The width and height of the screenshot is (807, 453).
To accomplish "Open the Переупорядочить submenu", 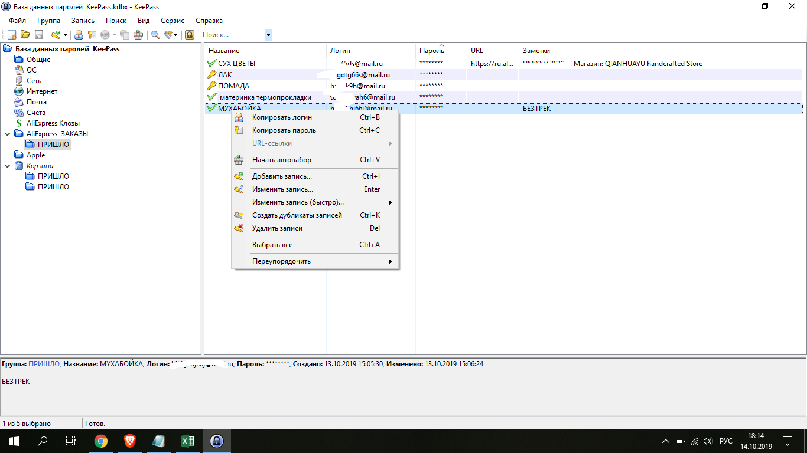I will 315,261.
